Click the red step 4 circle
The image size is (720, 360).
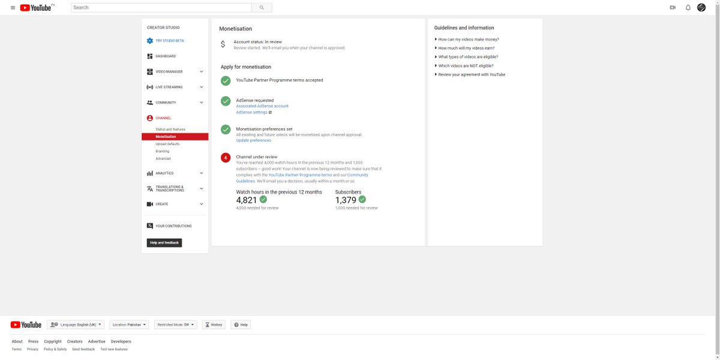(x=226, y=158)
